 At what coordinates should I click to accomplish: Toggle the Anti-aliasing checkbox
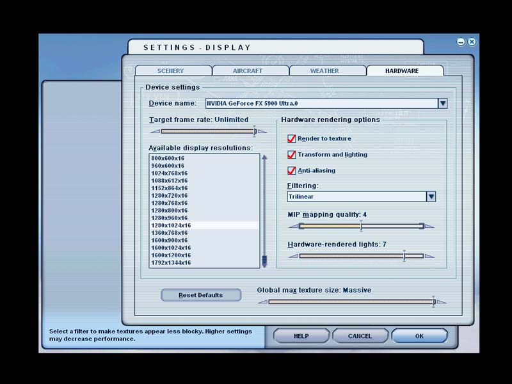click(292, 171)
